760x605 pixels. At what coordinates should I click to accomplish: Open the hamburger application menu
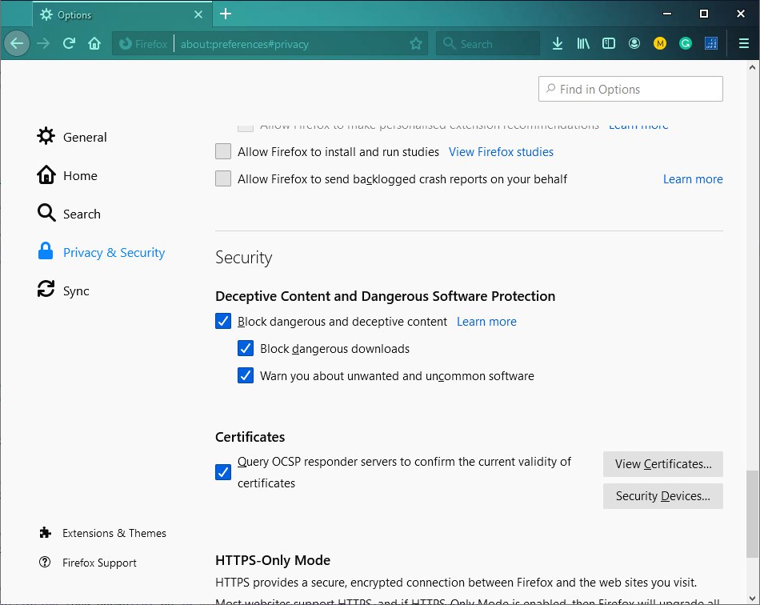pyautogui.click(x=743, y=44)
